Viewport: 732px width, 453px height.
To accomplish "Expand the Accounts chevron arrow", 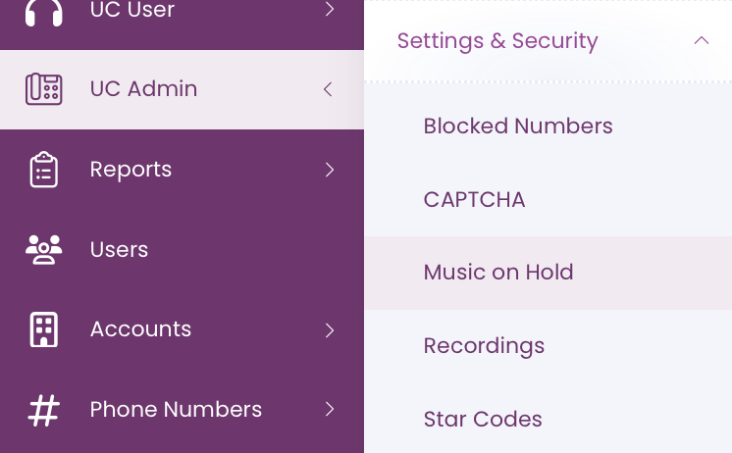I will point(330,330).
